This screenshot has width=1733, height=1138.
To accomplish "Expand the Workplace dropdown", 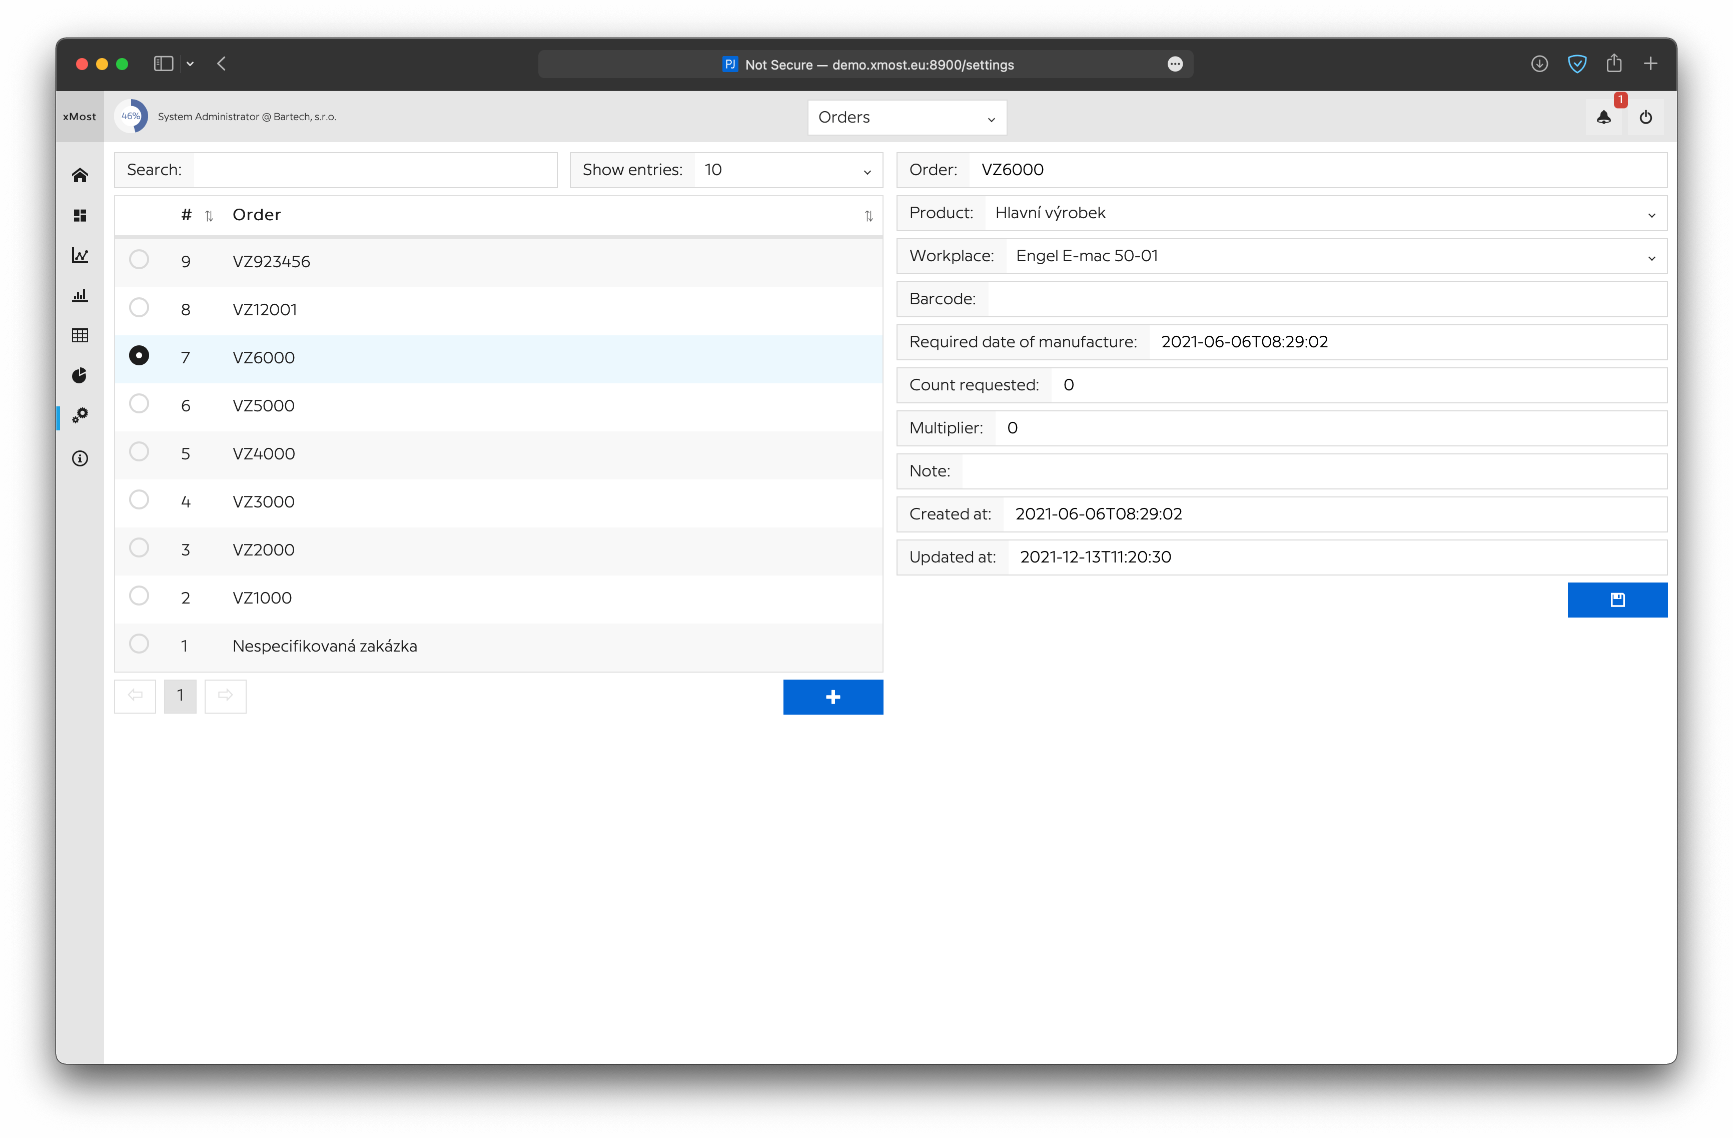I will pos(1335,256).
